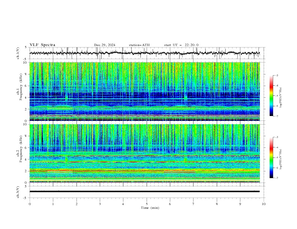Screen dimensions: 297x229
Task: Click tick label "10" on the time axis
Action: (264, 204)
